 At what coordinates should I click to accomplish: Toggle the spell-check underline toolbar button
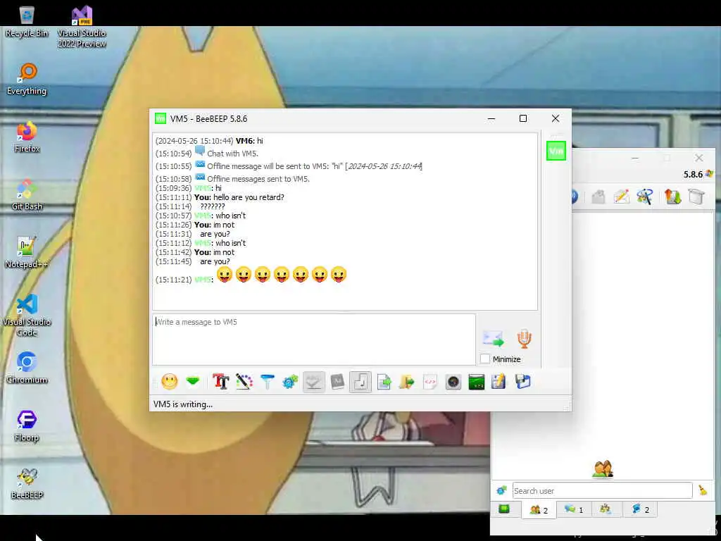[x=313, y=382]
